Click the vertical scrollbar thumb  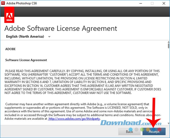pyautogui.click(x=168, y=46)
